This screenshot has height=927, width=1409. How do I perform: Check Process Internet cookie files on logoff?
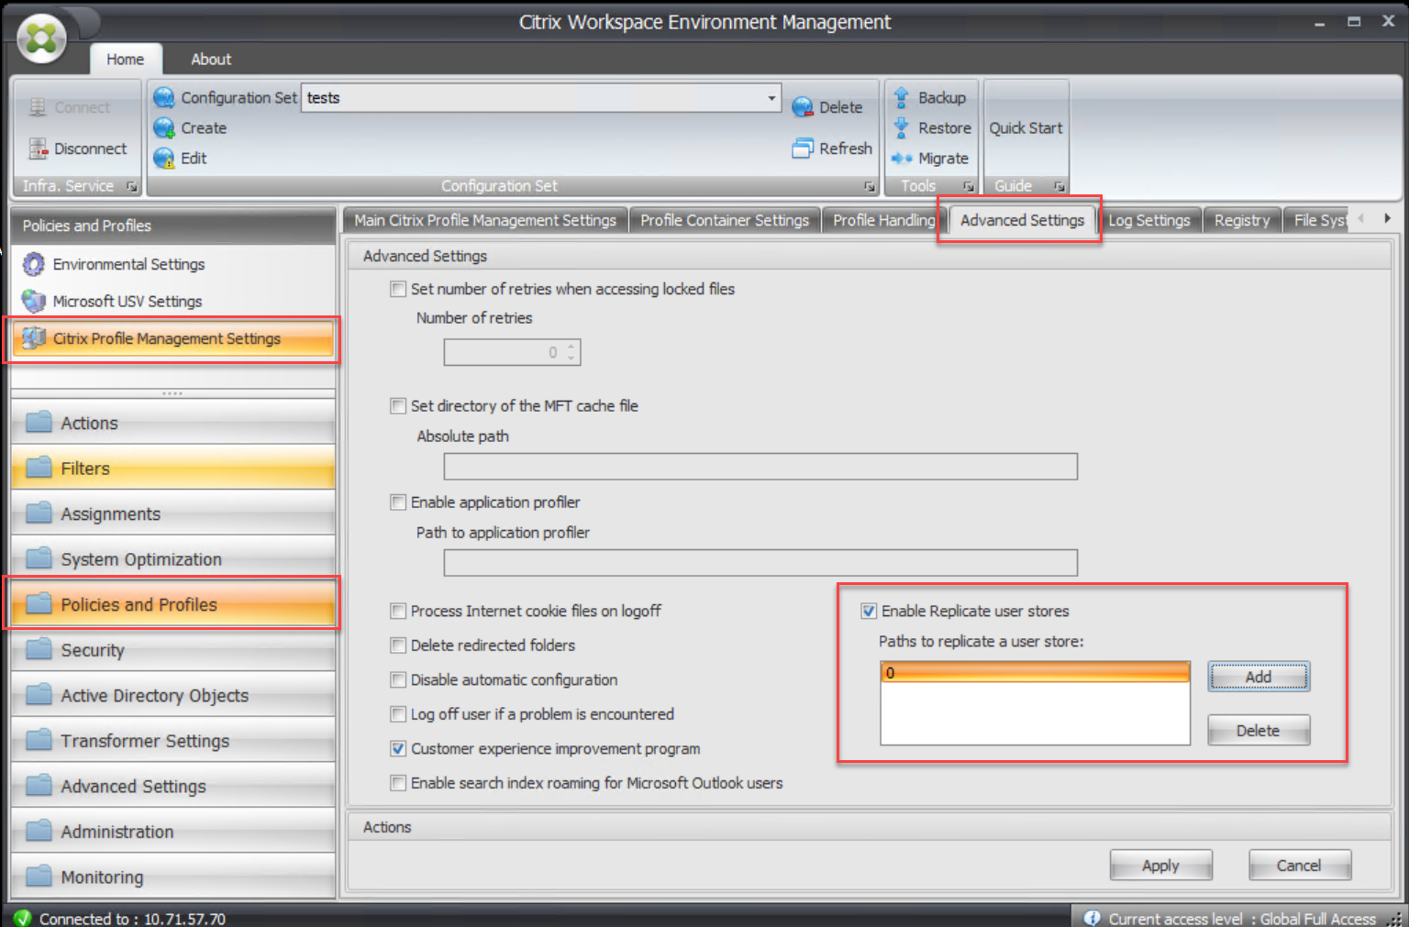(x=398, y=611)
